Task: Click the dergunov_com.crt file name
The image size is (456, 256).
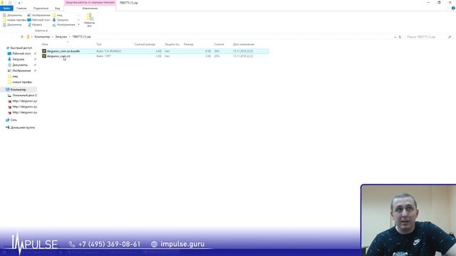Action: (x=58, y=56)
